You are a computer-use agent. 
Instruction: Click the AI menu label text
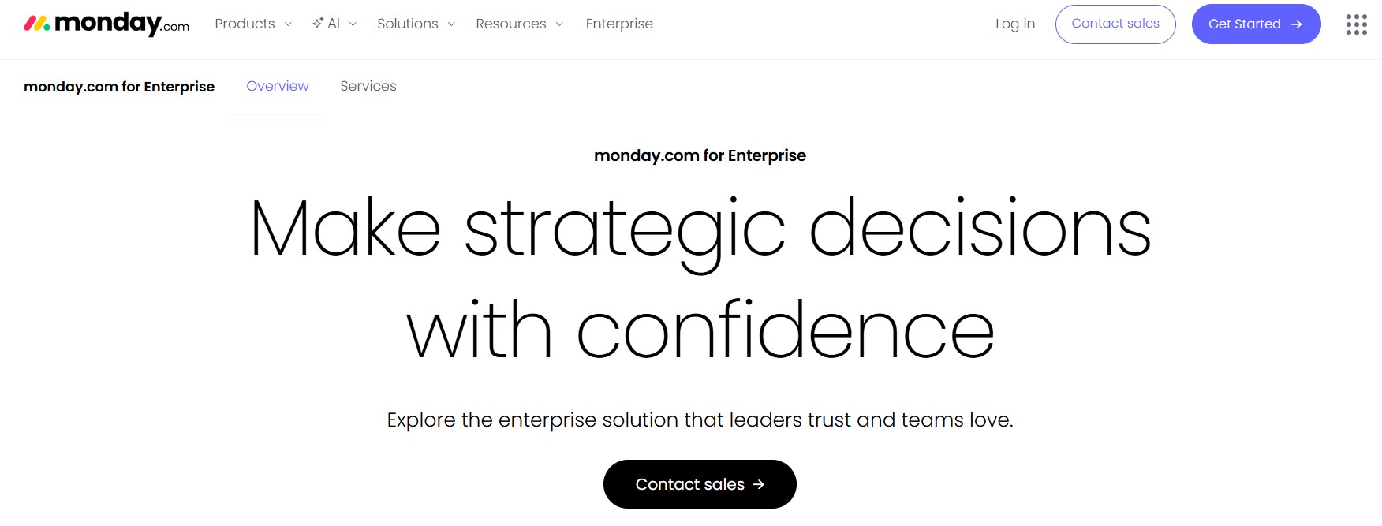click(334, 24)
